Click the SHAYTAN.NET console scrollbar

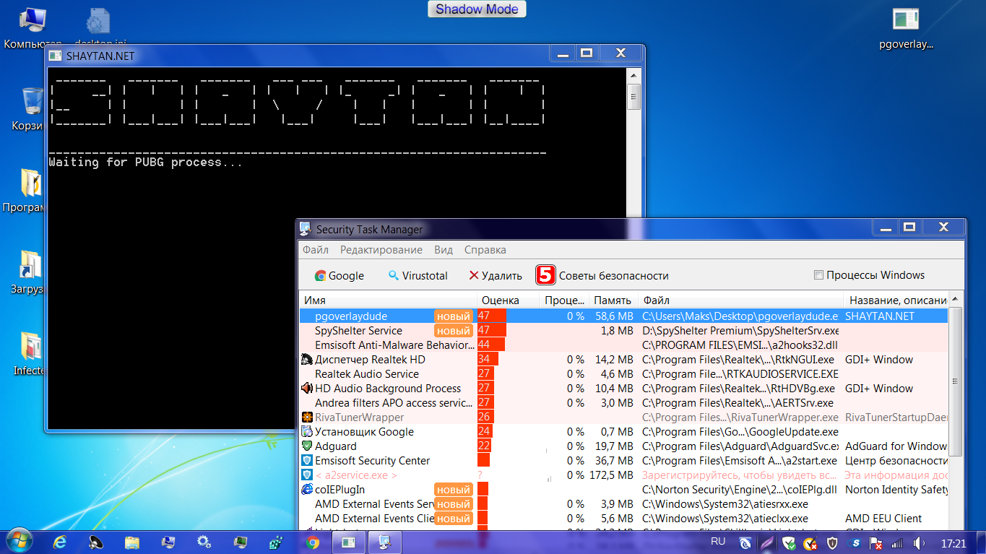[x=633, y=98]
